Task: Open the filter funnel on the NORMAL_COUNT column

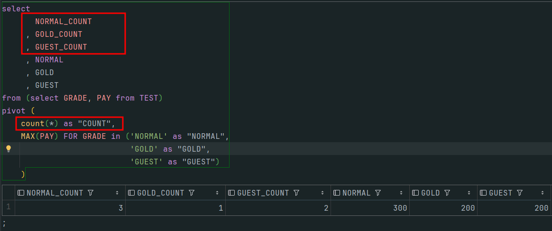Action: click(90, 193)
